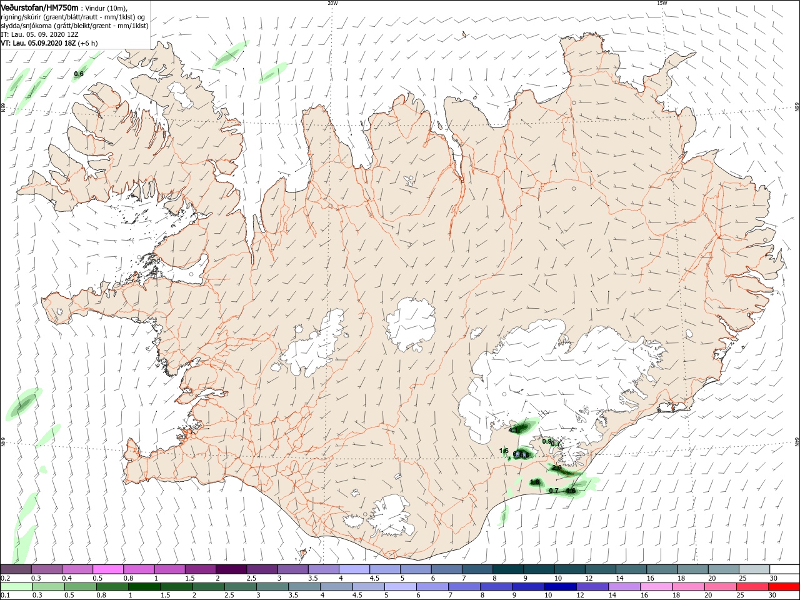Click the '0.7' value on the south coast
This screenshot has width=800, height=600.
(554, 491)
